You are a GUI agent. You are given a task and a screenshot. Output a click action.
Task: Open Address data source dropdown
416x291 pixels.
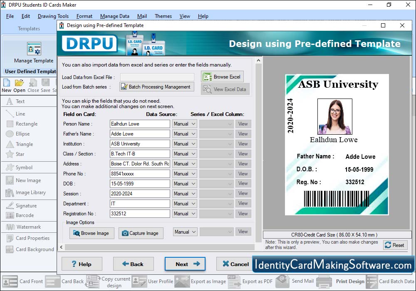(184, 164)
